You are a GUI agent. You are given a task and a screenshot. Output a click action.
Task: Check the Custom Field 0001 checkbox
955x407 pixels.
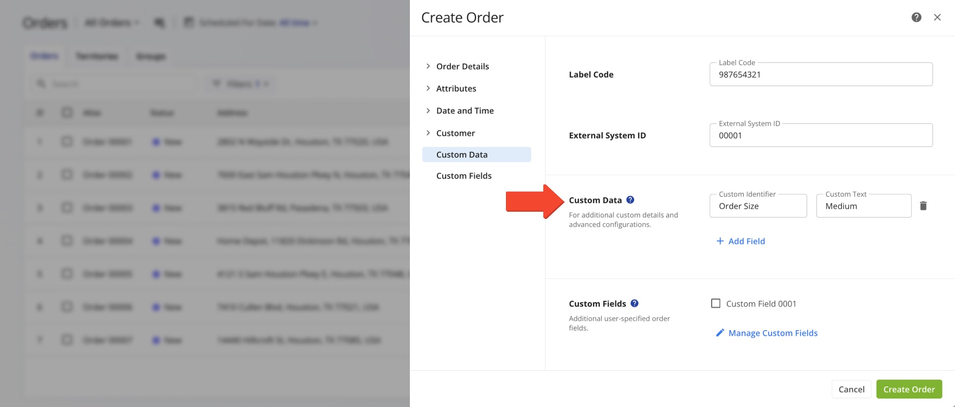(716, 303)
